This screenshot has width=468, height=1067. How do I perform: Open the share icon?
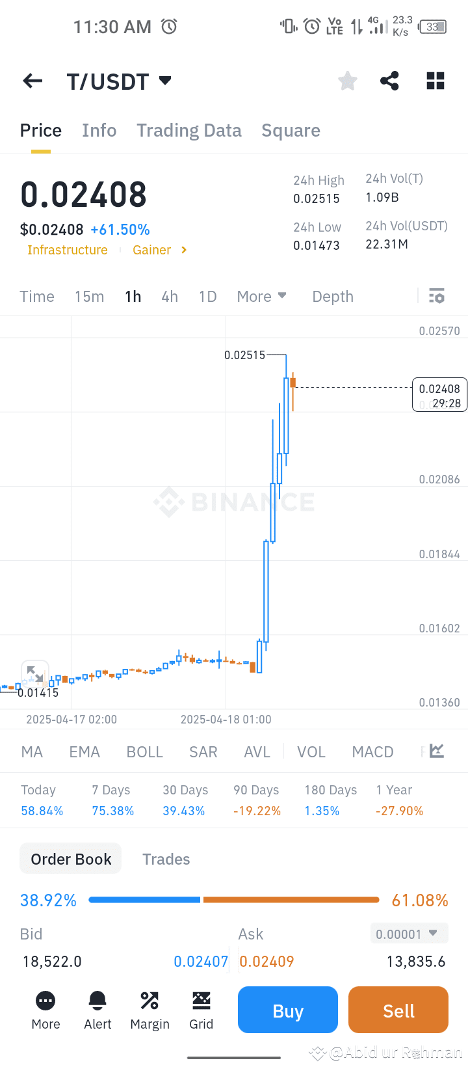pyautogui.click(x=389, y=81)
